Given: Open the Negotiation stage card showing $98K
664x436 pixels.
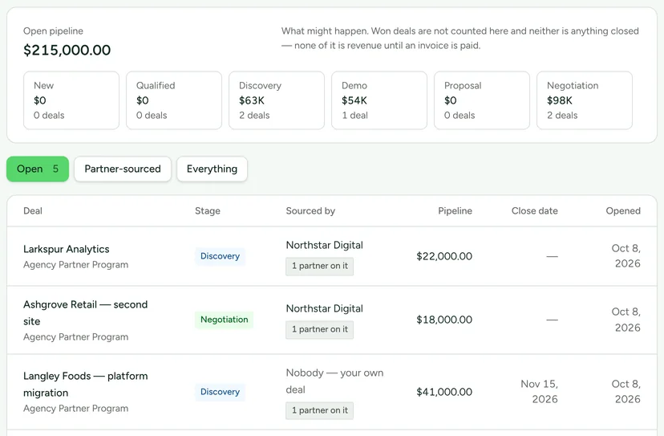Looking at the screenshot, I should point(585,100).
